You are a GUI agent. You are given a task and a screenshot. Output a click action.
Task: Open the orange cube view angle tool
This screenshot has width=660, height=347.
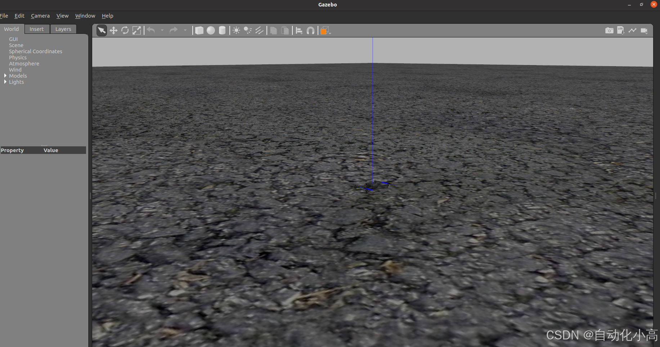click(325, 31)
